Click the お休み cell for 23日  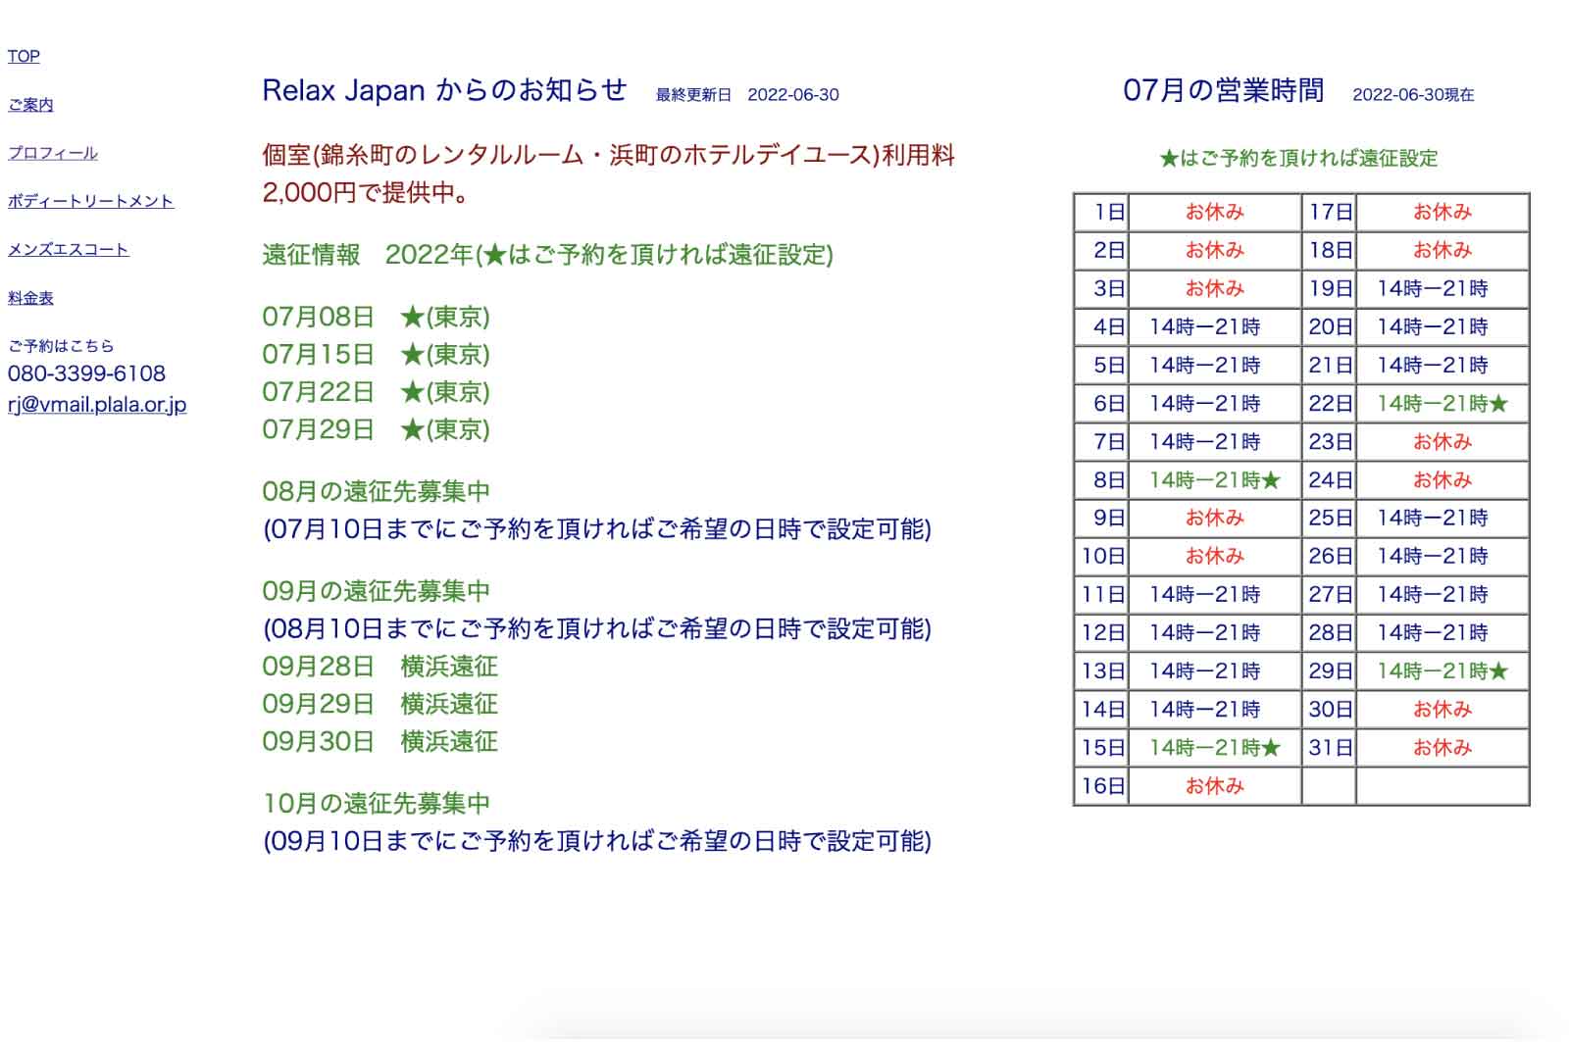click(1442, 441)
